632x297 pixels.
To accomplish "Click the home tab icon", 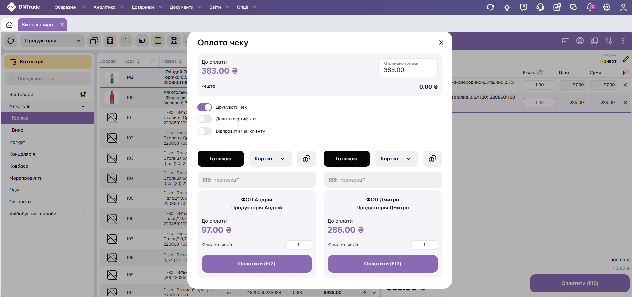I will coord(9,25).
